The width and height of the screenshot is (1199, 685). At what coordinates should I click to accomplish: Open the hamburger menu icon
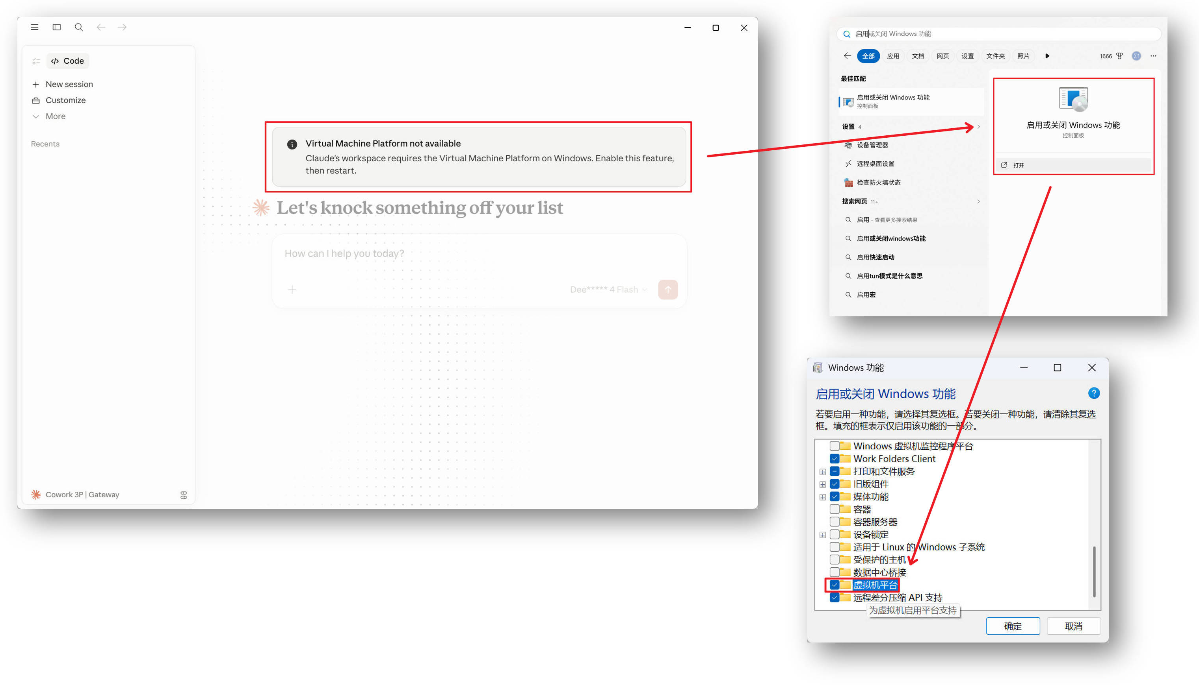point(34,27)
